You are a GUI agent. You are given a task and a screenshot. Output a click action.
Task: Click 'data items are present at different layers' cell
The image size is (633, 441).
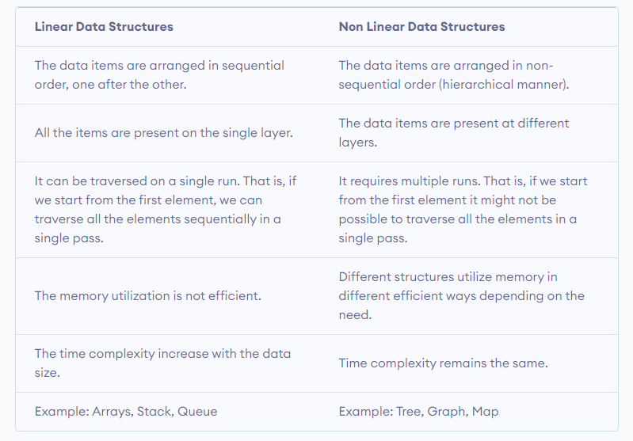(x=453, y=132)
